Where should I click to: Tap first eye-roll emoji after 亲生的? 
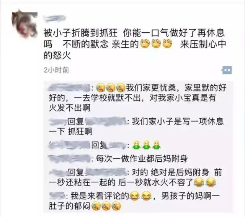[x=145, y=44]
